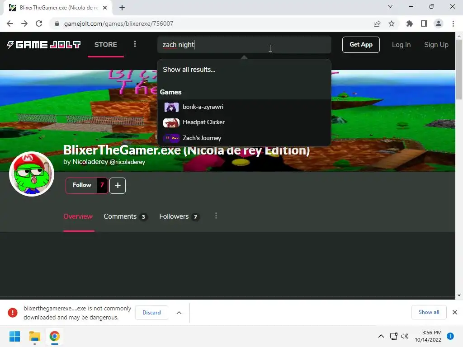Screen dimensions: 463x347
Task: Show all downloads
Action: coord(429,312)
